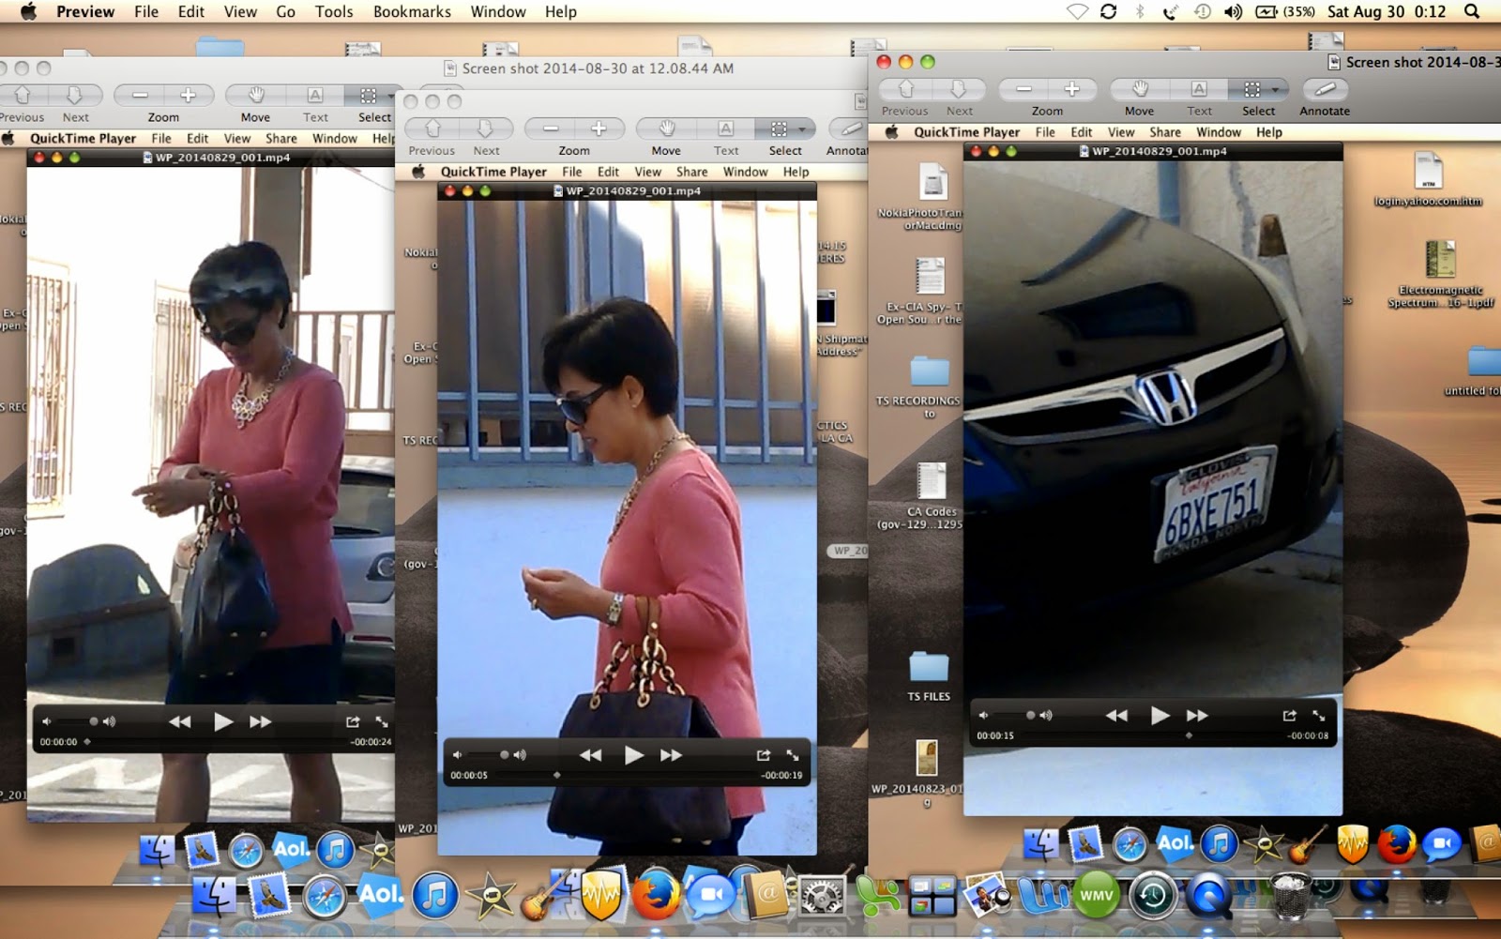Screen dimensions: 1501x939
Task: Click Annotate pencil in right Preview window
Action: tap(1325, 89)
